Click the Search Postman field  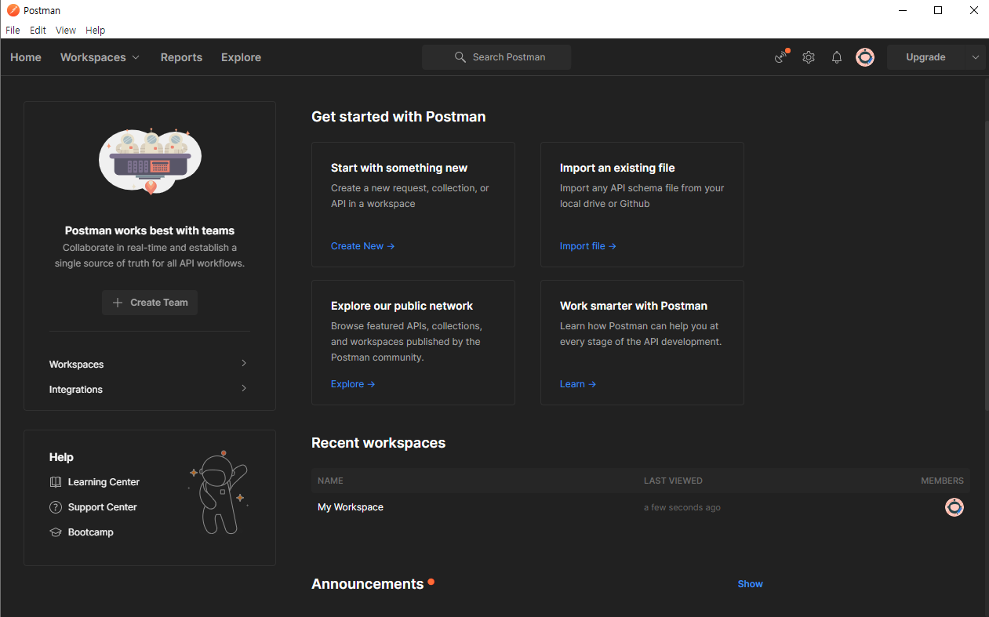496,57
